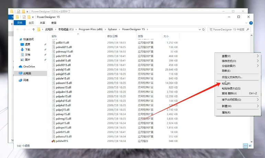Choose 粘贴(P) in the context menu
This screenshot has width=265, height=158.
coord(238,84)
